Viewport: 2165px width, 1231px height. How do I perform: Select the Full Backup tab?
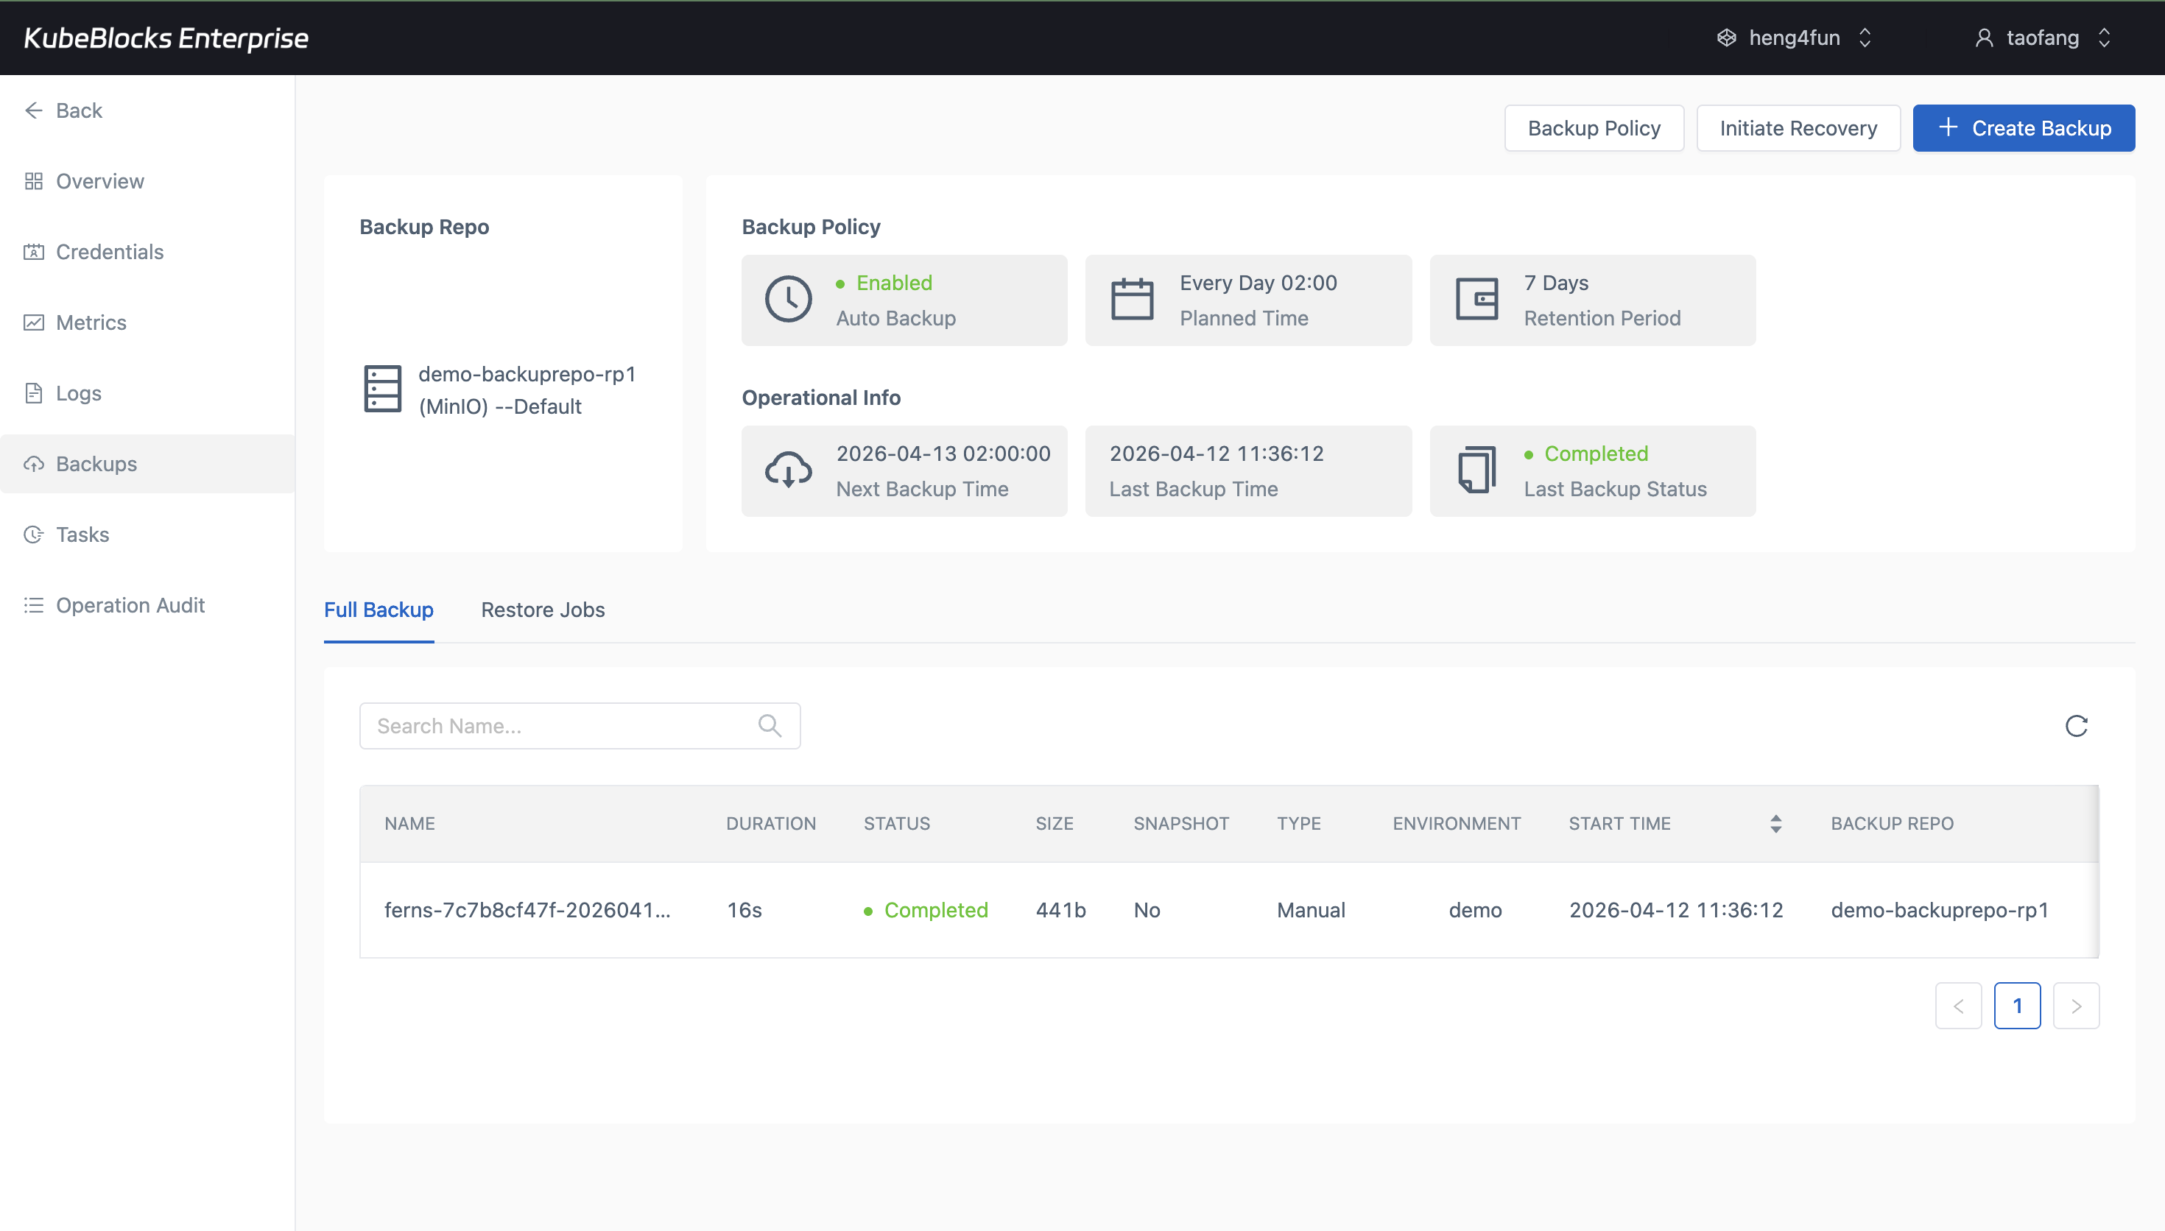(x=378, y=610)
